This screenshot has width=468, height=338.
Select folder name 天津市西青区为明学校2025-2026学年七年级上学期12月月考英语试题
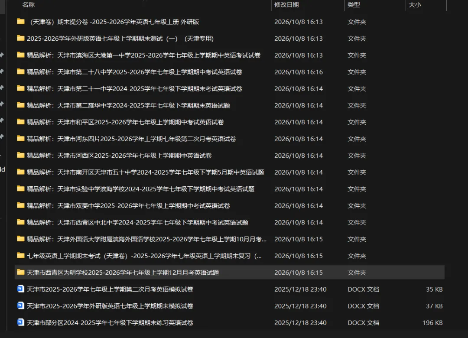pos(123,273)
